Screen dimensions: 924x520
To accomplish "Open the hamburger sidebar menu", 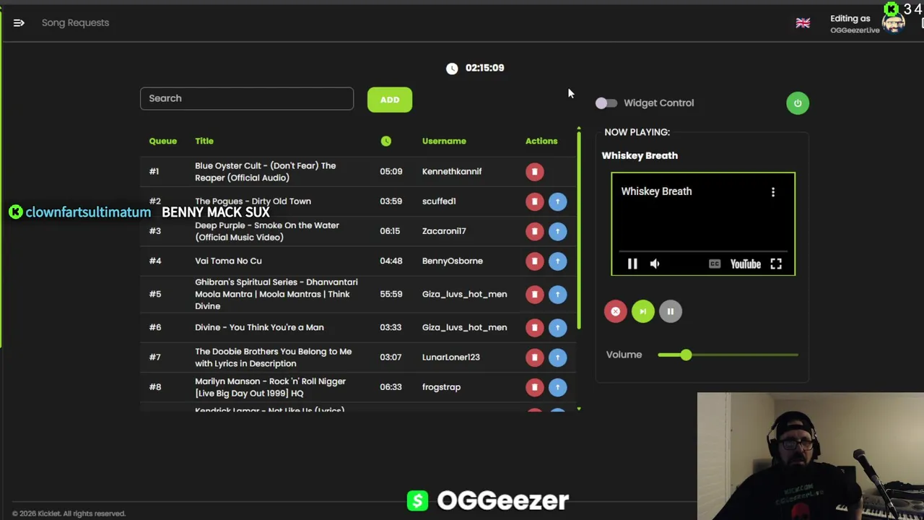I will (19, 23).
